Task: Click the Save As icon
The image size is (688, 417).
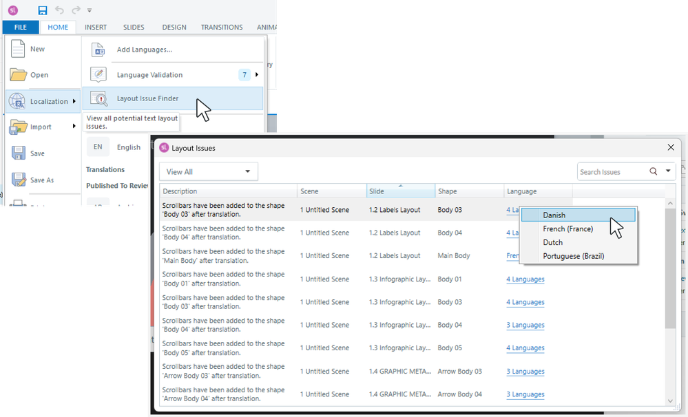Action: click(x=20, y=179)
